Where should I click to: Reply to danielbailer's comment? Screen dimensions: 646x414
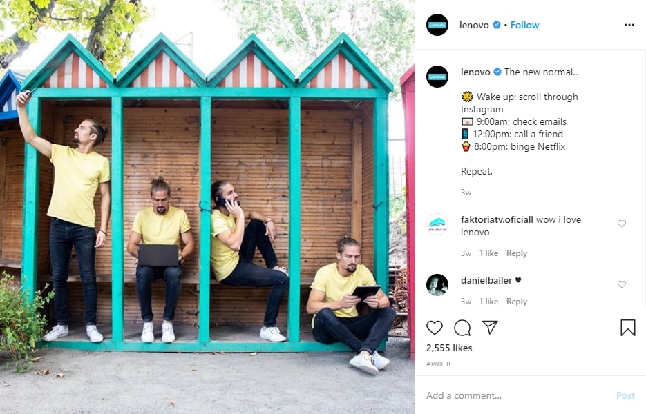tap(517, 302)
